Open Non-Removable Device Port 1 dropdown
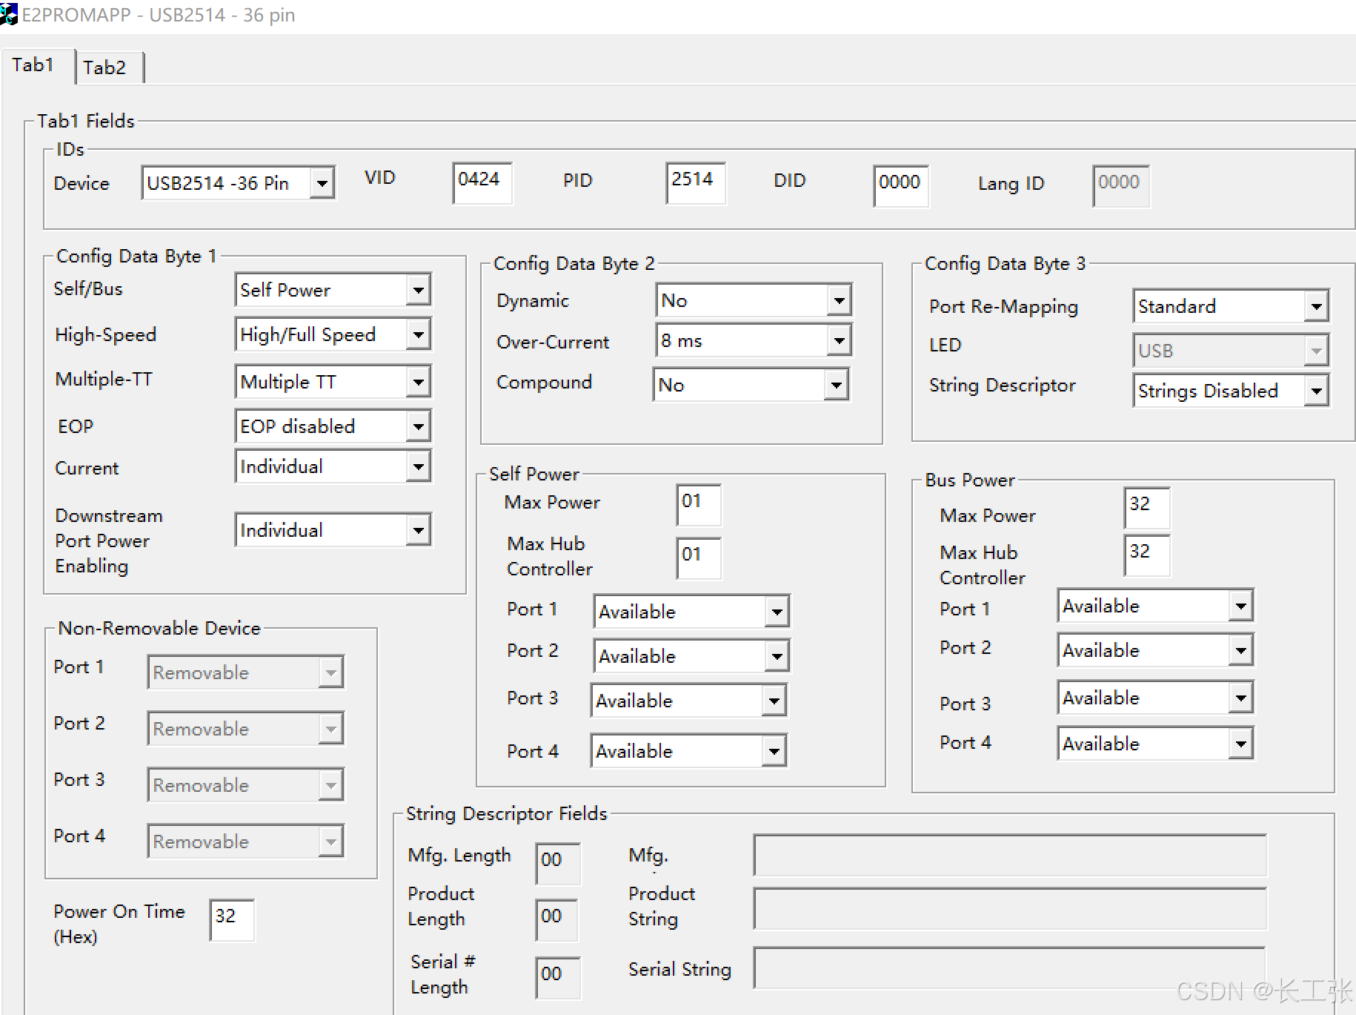 (245, 672)
